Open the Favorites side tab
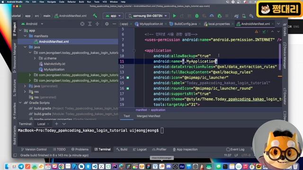Viewport: 303px width, 170px height. (x=15, y=111)
